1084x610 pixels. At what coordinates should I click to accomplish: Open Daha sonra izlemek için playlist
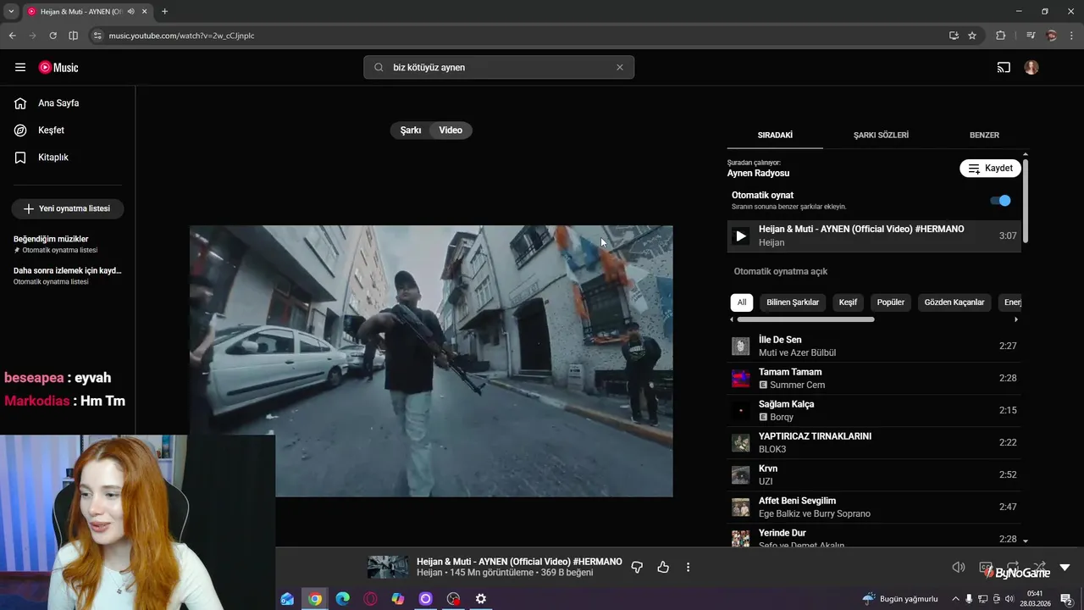68,275
